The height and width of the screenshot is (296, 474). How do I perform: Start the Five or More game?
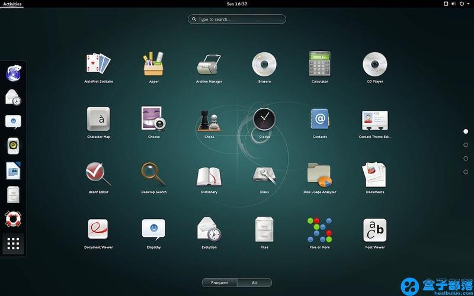320,233
